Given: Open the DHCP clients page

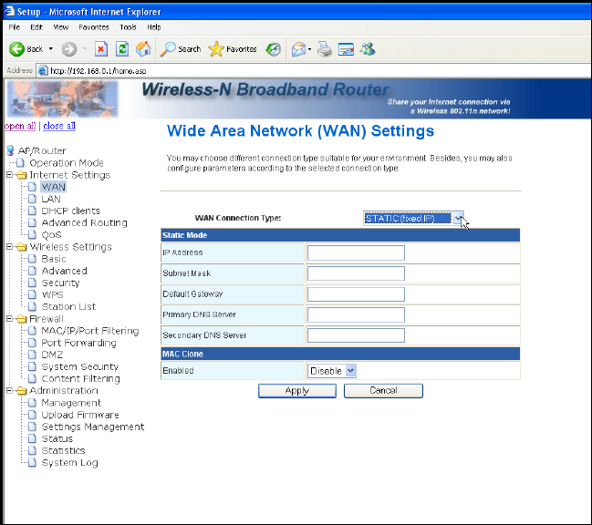Looking at the screenshot, I should [70, 211].
